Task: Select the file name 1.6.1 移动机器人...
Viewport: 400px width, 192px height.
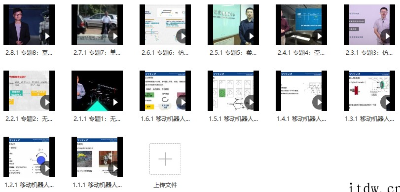Action: coord(165,119)
